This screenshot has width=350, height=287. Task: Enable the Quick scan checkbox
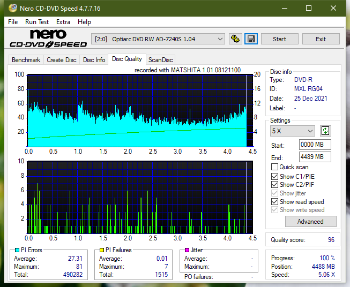pyautogui.click(x=274, y=167)
